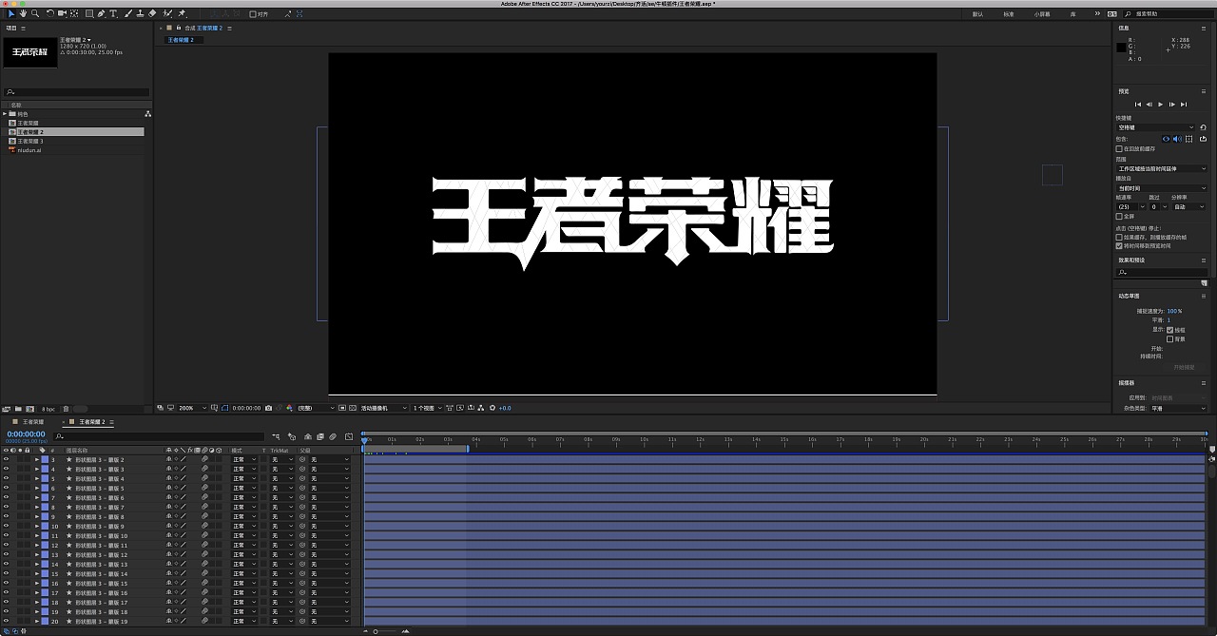Click the first frame button in Preview panel
Image resolution: width=1217 pixels, height=636 pixels.
1138,105
